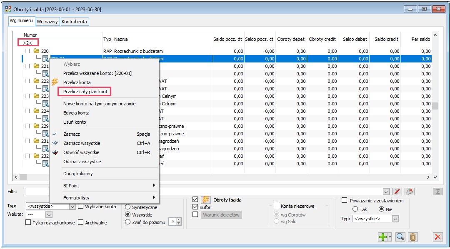Select Dodaj kolumny menu entry

click(78, 174)
